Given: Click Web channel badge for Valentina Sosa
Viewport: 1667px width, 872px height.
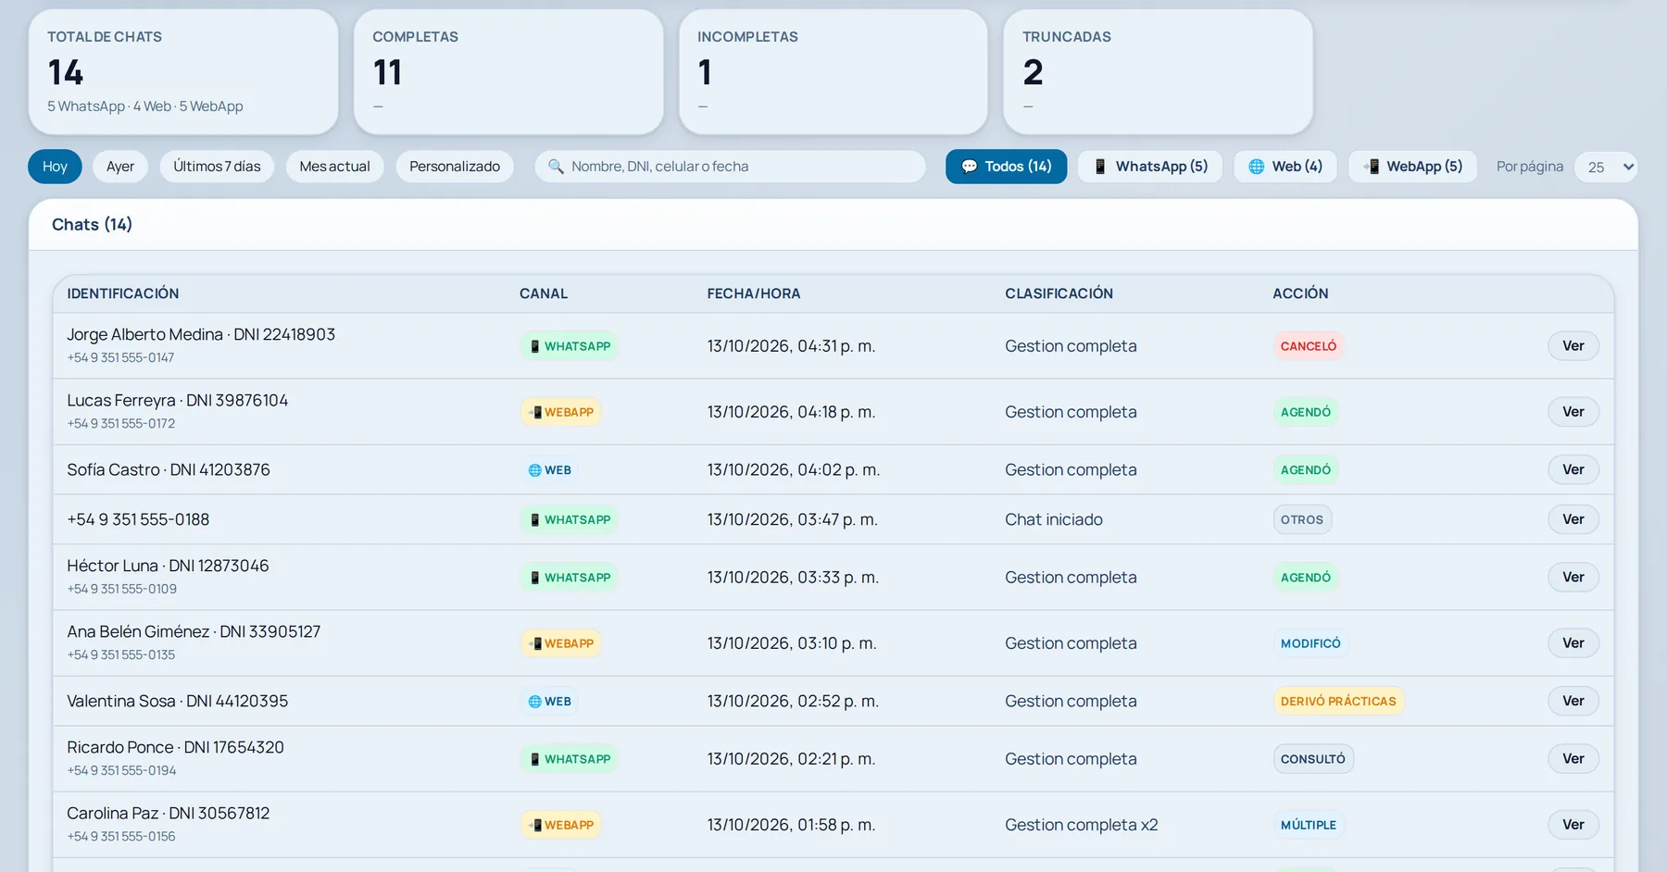Looking at the screenshot, I should [549, 702].
